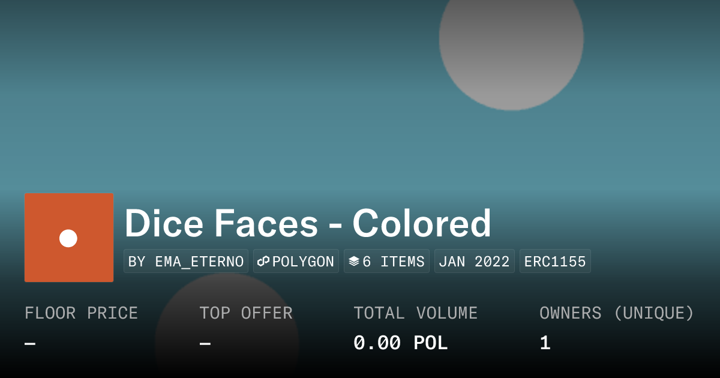720x378 pixels.
Task: Click the 0.00 POL volume value
Action: pos(400,343)
